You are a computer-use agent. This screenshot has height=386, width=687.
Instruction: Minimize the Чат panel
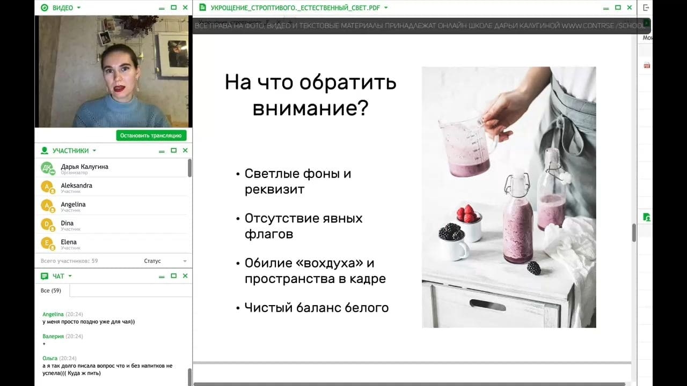pyautogui.click(x=162, y=277)
